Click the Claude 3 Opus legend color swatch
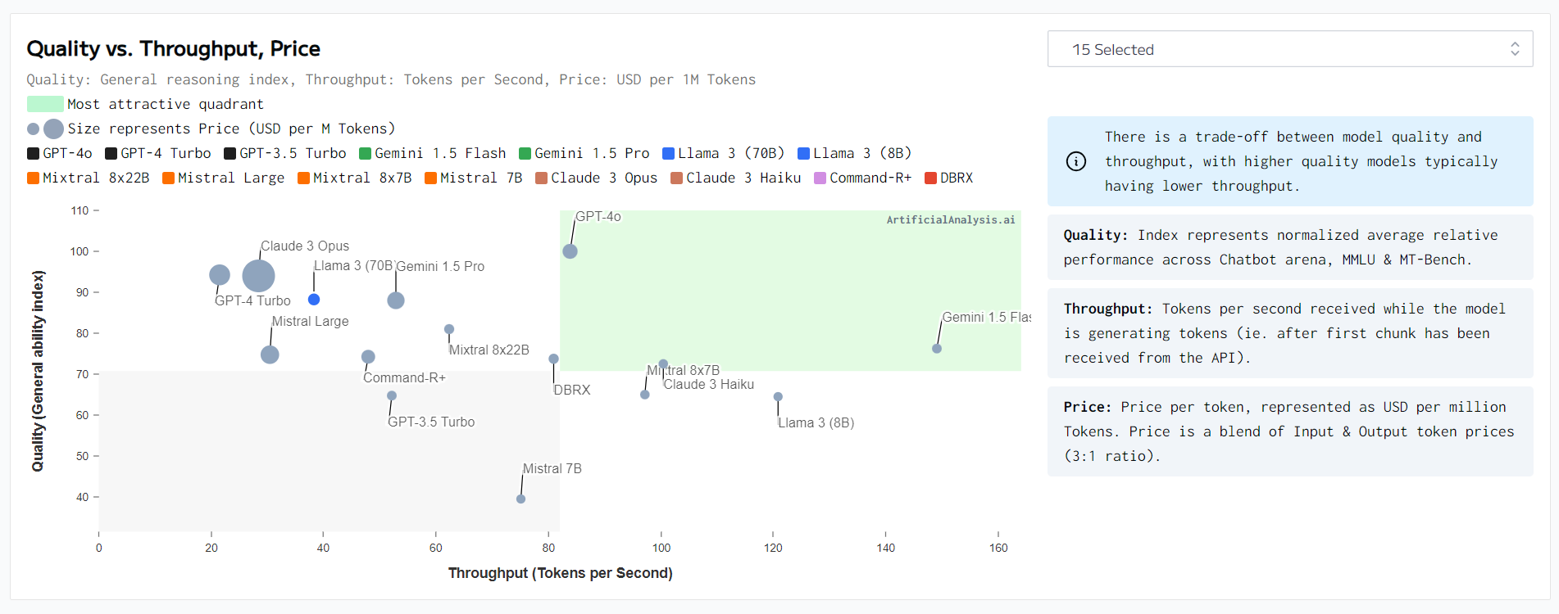Screen dimensions: 1559x614 [541, 178]
